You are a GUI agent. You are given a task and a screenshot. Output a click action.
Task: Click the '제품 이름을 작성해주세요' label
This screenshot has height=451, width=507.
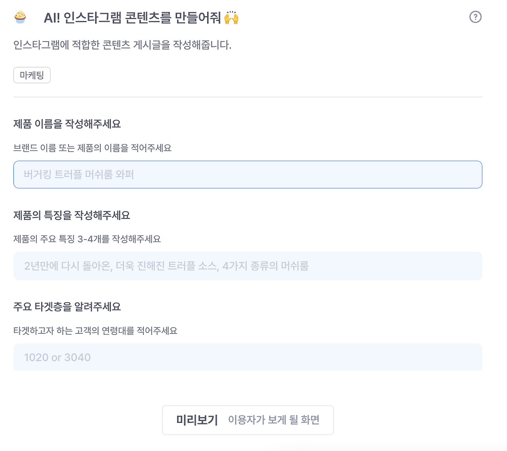click(67, 124)
